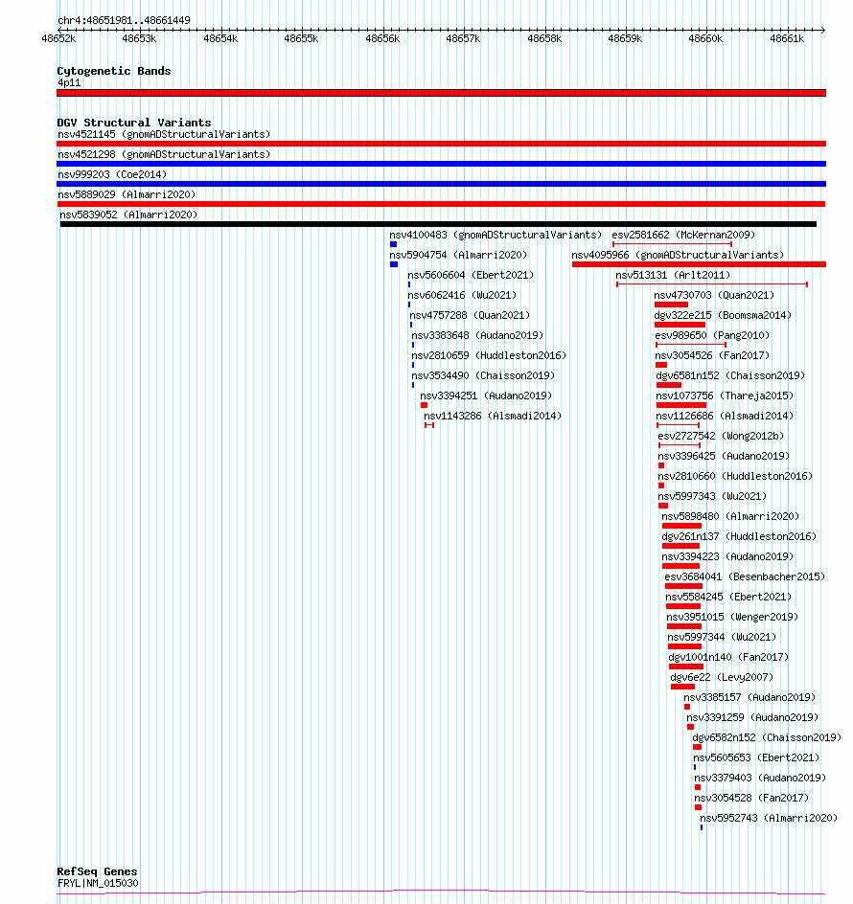Open dgv6e22 (Levy2007) label
Viewport: 853px width, 904px height.
722,679
